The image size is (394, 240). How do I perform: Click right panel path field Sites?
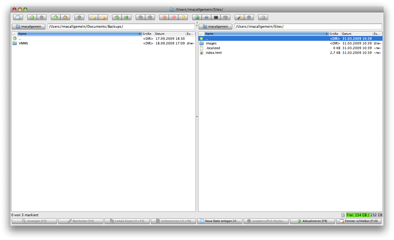click(308, 26)
